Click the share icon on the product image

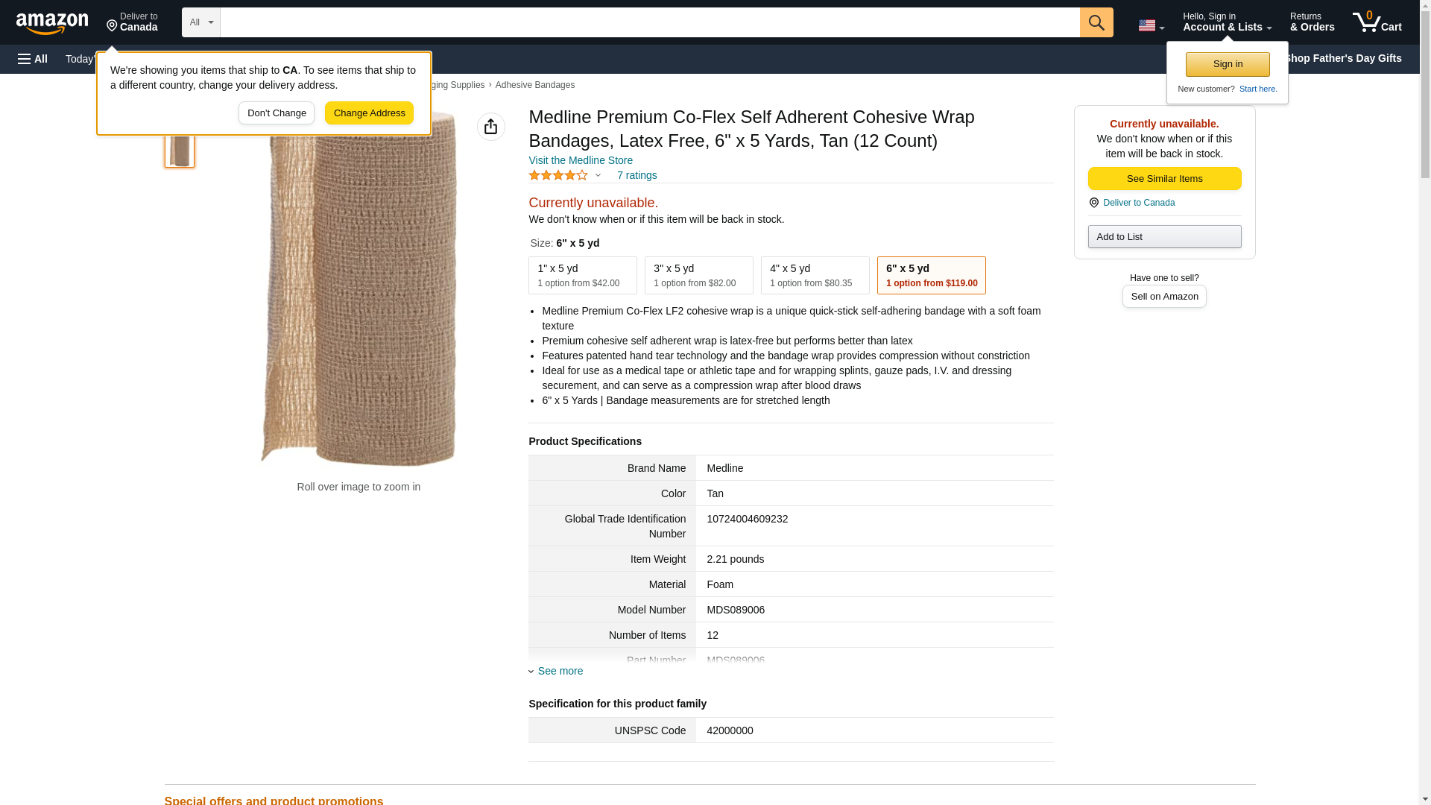(490, 127)
